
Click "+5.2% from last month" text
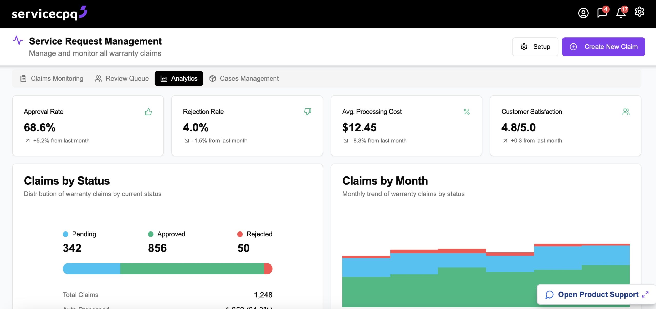pyautogui.click(x=61, y=141)
